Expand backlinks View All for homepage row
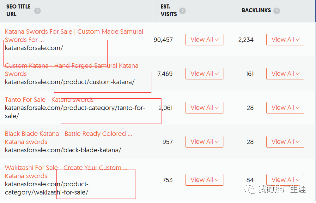 tap(285, 40)
